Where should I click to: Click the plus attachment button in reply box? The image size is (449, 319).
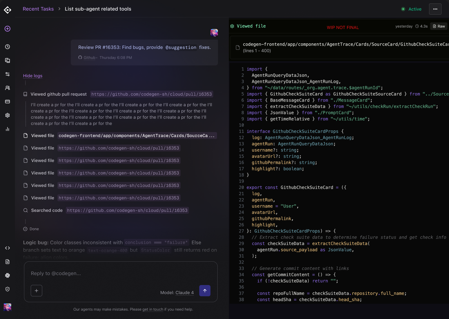(36, 291)
